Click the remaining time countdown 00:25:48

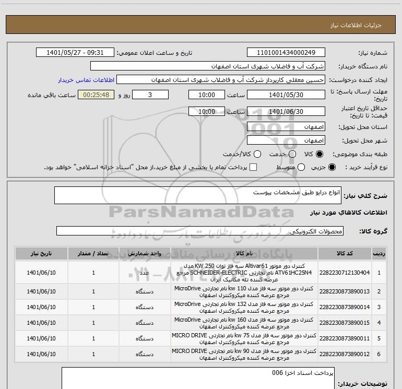click(x=96, y=95)
